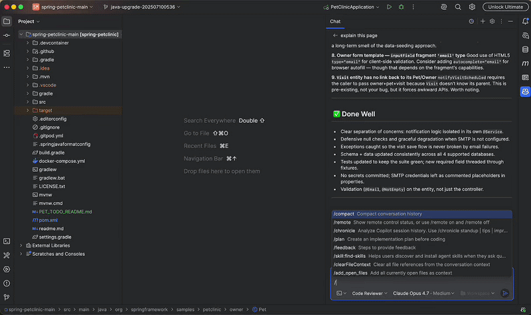Choose the /feedback command

click(421, 247)
